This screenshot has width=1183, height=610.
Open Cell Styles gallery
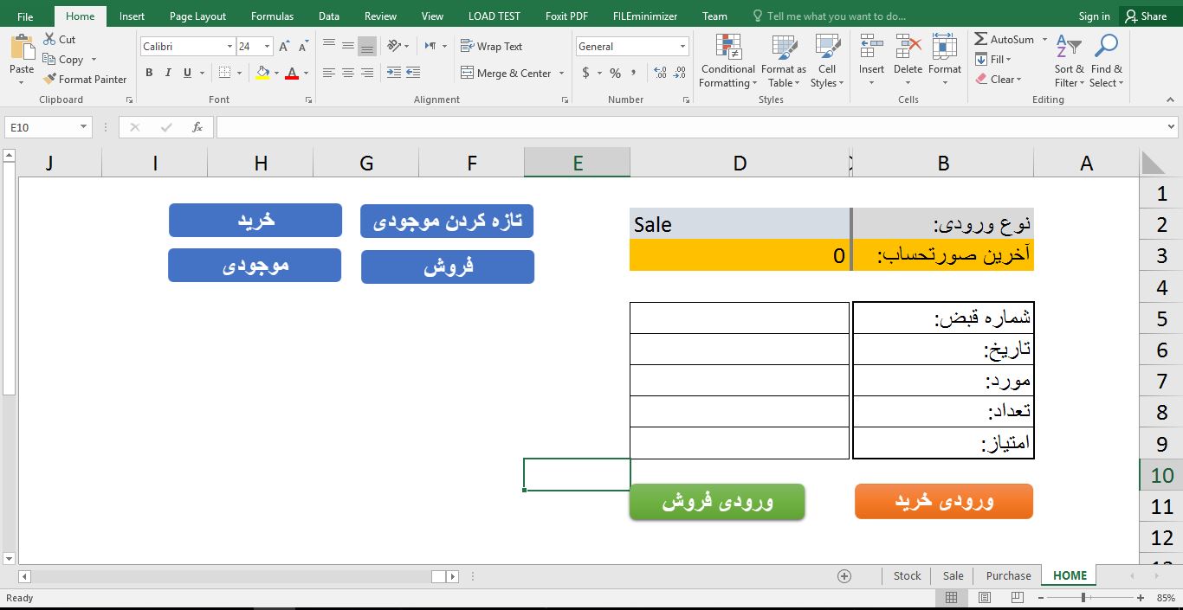[x=827, y=61]
